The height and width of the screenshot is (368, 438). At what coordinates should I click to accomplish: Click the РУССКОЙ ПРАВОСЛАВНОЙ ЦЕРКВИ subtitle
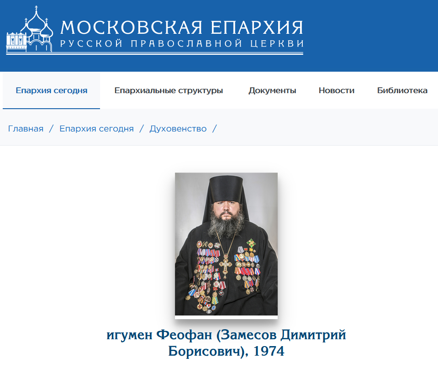pos(182,43)
